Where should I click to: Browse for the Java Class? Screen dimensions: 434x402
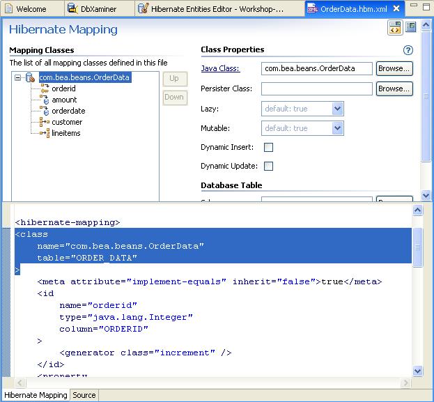click(x=394, y=68)
